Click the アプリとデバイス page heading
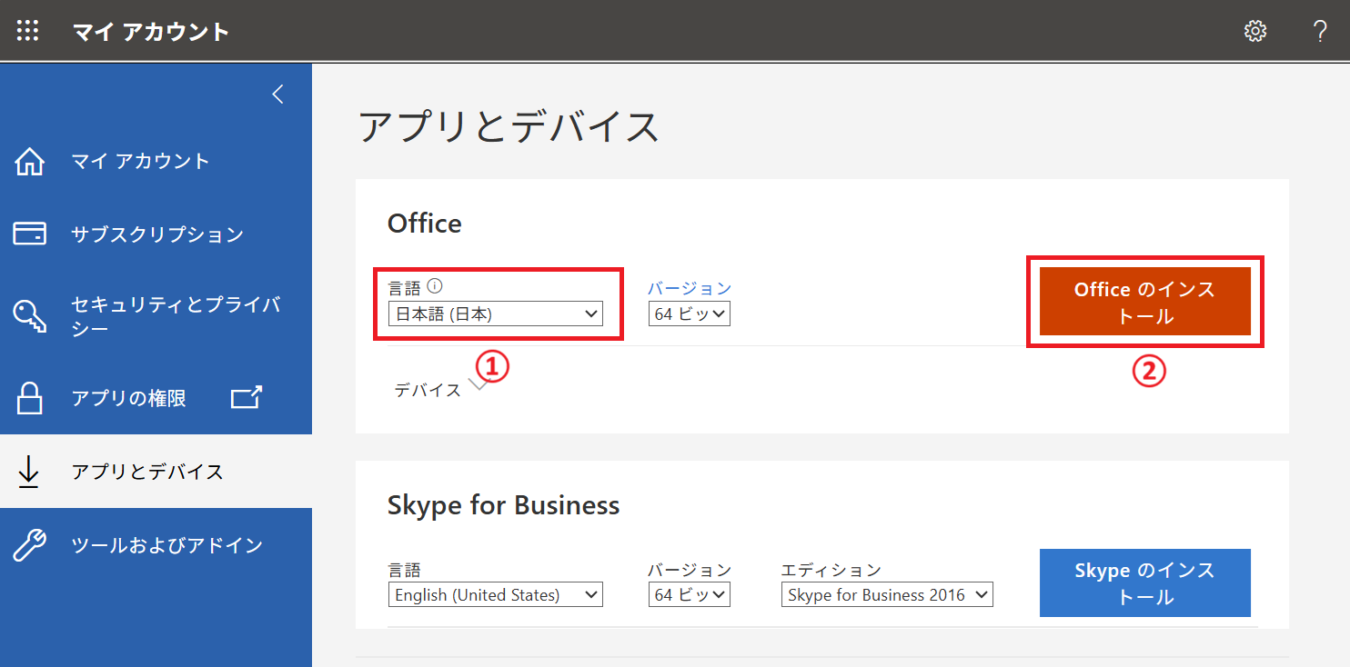 pyautogui.click(x=509, y=126)
